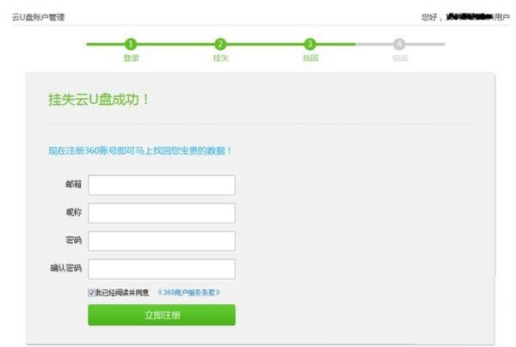Click the user name in the top-right greeting
The image size is (516, 347).
click(x=467, y=17)
